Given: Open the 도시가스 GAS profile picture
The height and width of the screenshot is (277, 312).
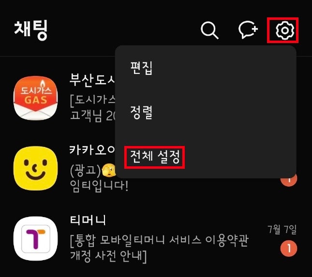Looking at the screenshot, I should (x=36, y=98).
